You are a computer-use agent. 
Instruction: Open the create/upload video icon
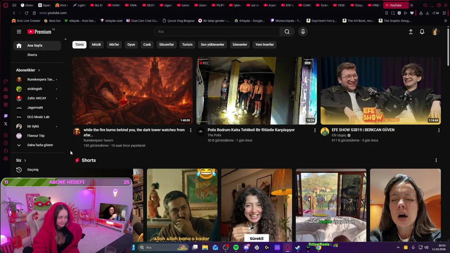(x=411, y=32)
